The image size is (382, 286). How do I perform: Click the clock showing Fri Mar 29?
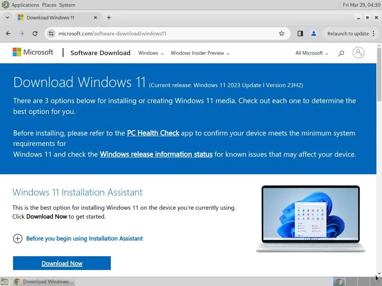(x=361, y=5)
